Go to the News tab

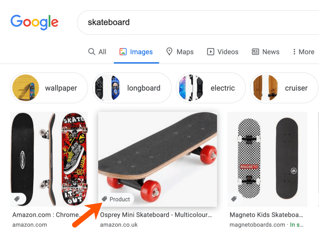tap(266, 52)
